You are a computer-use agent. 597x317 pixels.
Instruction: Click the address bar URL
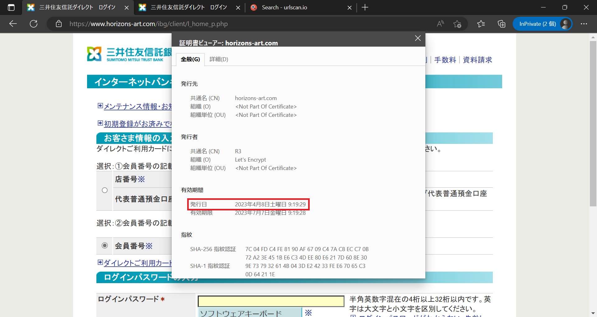pos(148,24)
